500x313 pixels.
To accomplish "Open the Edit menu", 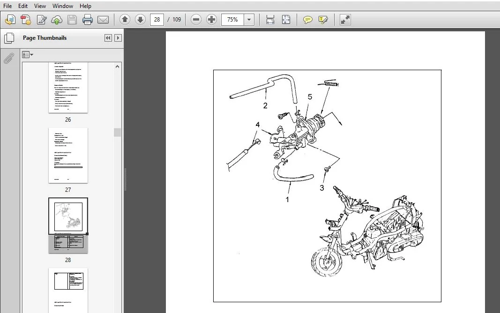I will (x=22, y=6).
